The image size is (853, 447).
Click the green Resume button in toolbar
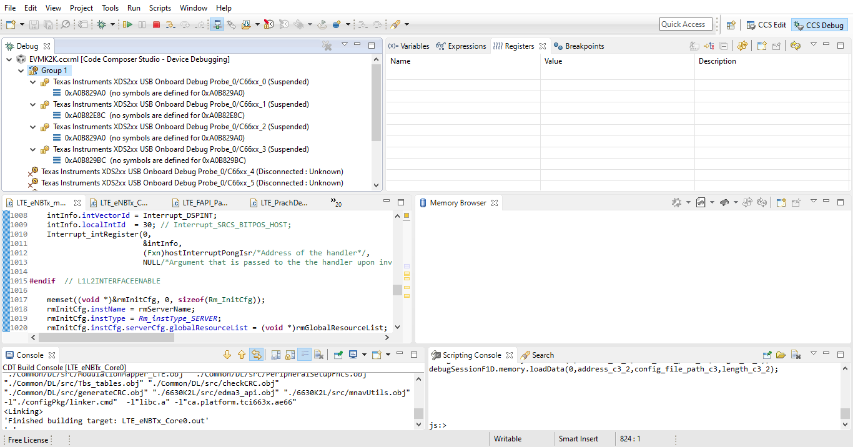pos(127,24)
